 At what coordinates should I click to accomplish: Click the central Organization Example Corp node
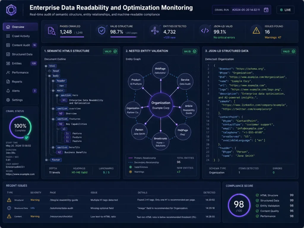coord(161,105)
